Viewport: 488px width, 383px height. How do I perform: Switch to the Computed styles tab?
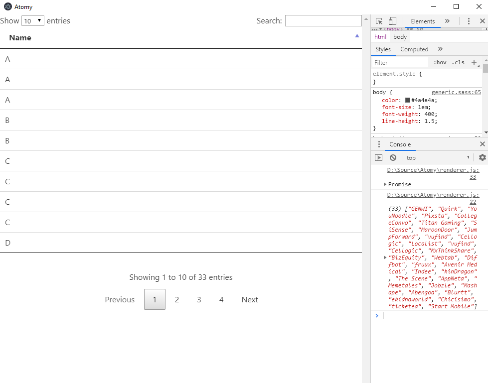pyautogui.click(x=414, y=49)
